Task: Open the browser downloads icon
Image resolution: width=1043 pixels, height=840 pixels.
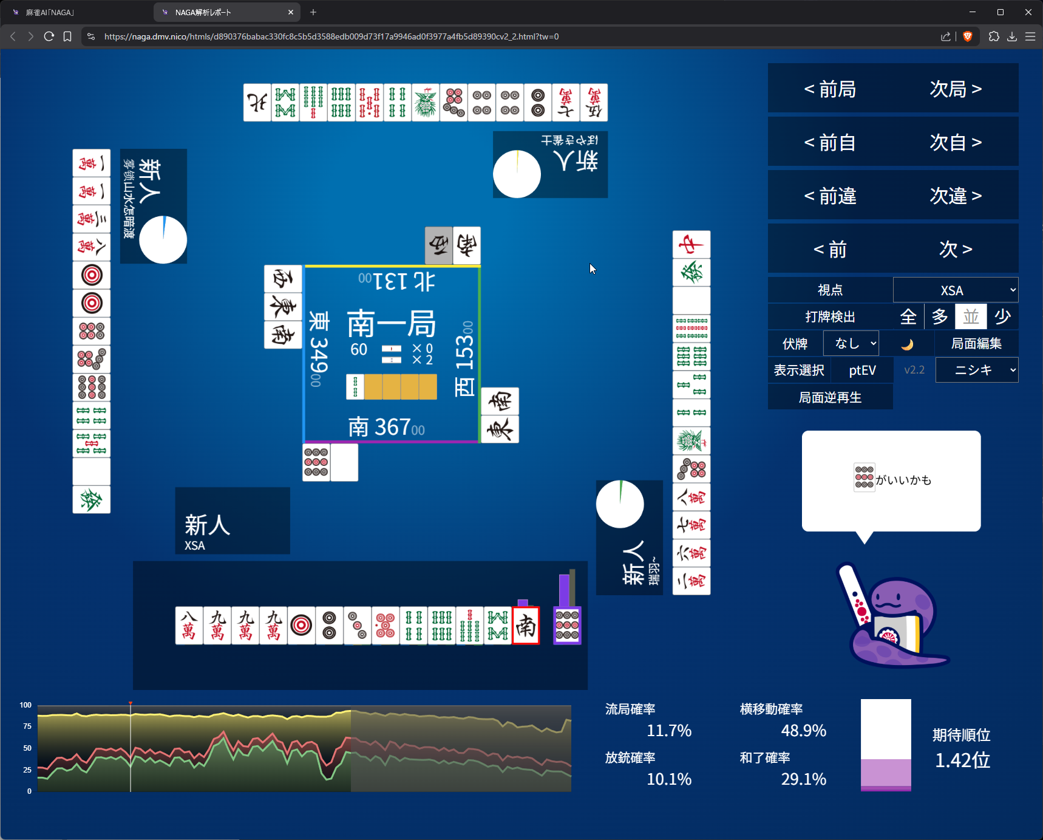Action: pos(1012,36)
